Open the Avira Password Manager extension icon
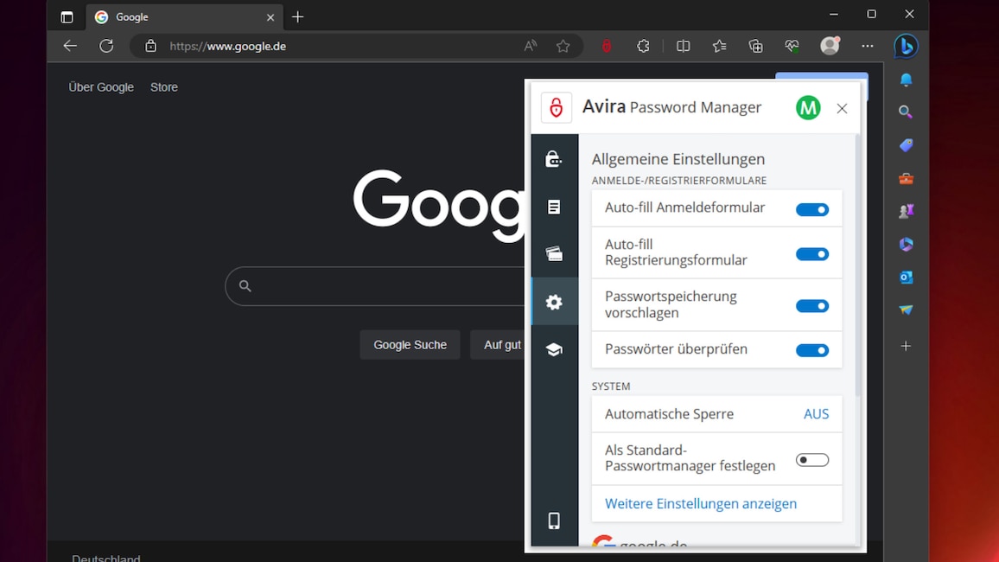Image resolution: width=999 pixels, height=562 pixels. point(607,46)
